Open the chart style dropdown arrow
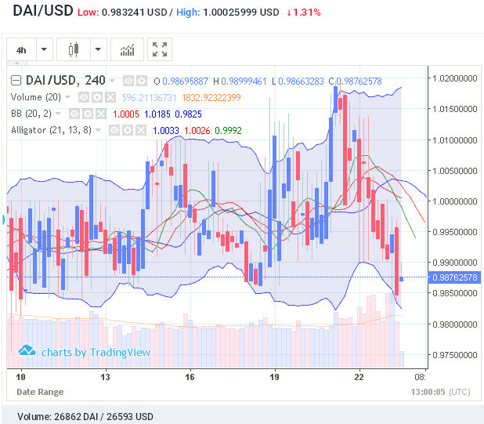This screenshot has width=484, height=424. point(98,49)
